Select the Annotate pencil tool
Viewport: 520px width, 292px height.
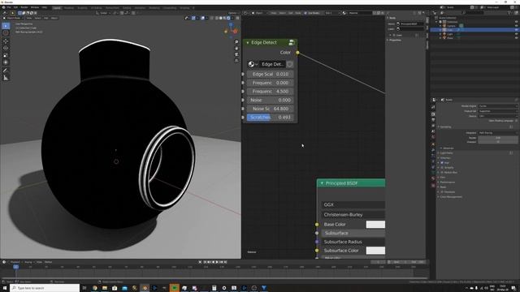pyautogui.click(x=6, y=71)
